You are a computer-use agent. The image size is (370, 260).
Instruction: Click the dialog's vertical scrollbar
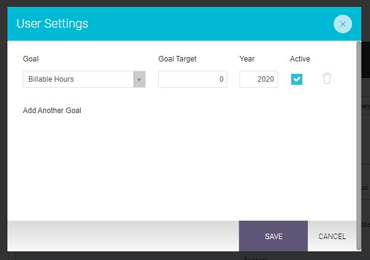point(359,146)
